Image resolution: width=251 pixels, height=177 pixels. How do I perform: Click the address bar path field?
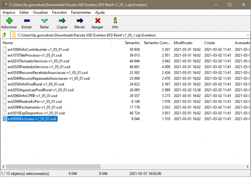(x=130, y=35)
